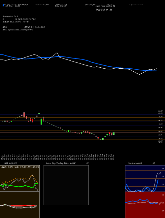Click the red candlestick at the June high
This screenshot has width=165, height=218.
tap(24, 115)
